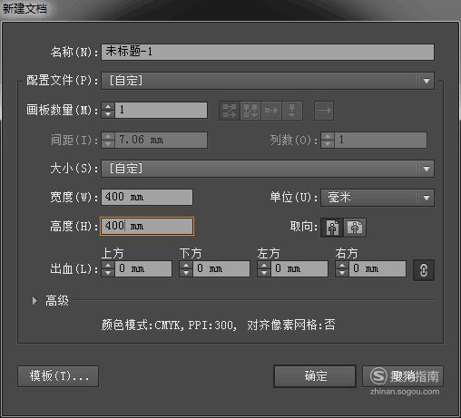Decrease 右方 bleed with down arrow
Viewport: 461px width, 418px height.
click(342, 273)
